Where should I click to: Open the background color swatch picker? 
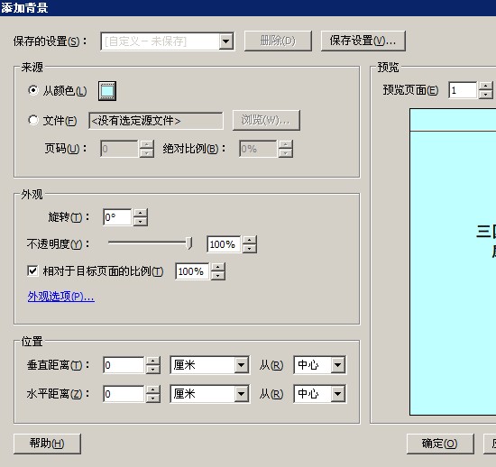(107, 91)
